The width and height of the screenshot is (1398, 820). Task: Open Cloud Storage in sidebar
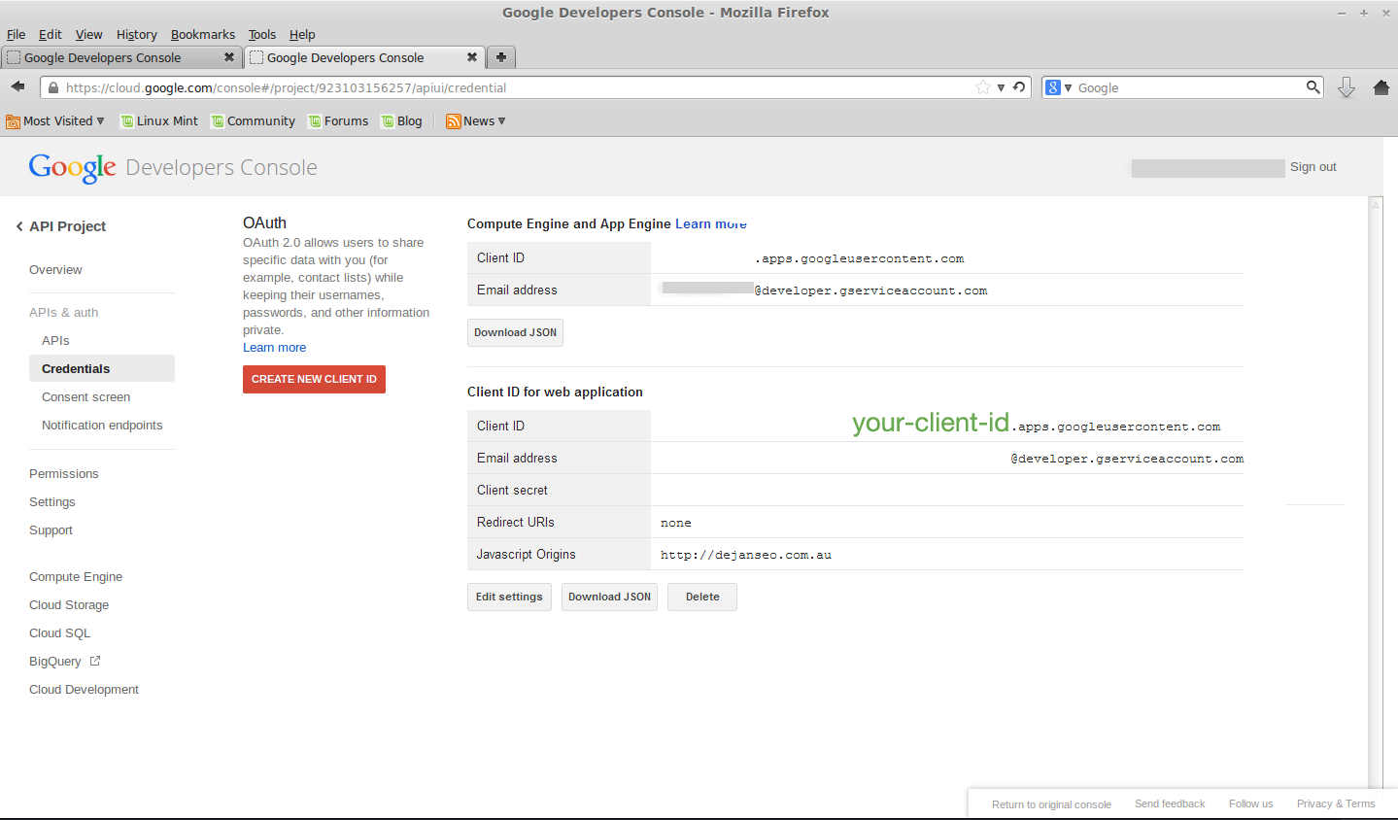[69, 605]
